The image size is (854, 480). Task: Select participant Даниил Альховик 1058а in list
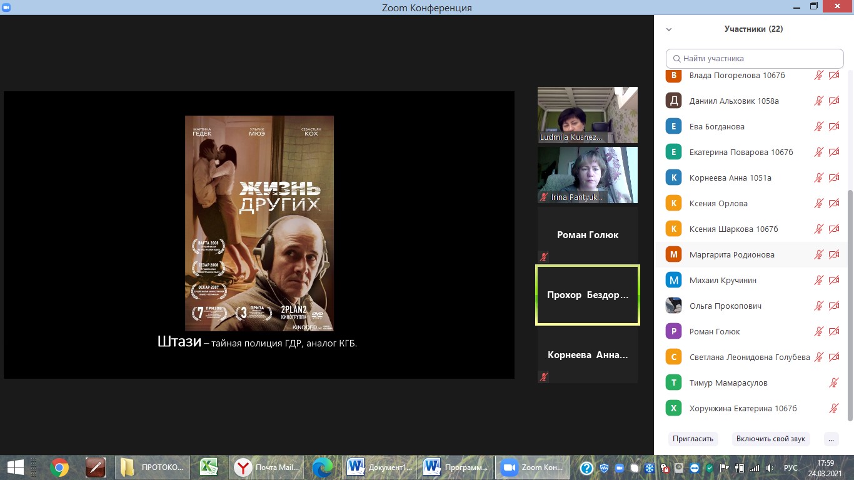751,101
